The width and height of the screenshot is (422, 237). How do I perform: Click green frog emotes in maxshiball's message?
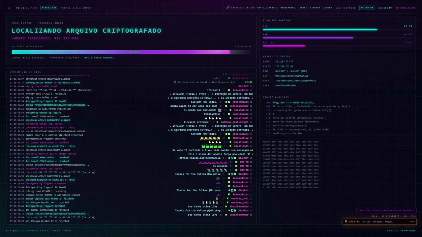211,146
